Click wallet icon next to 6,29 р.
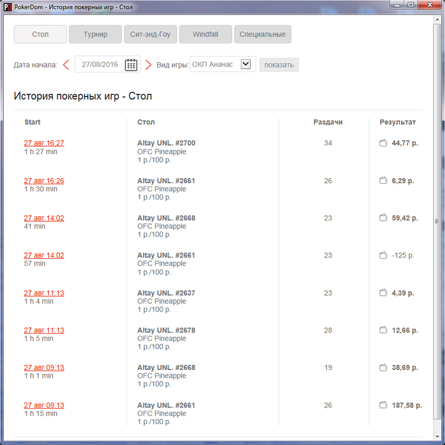The image size is (445, 445). [x=383, y=181]
